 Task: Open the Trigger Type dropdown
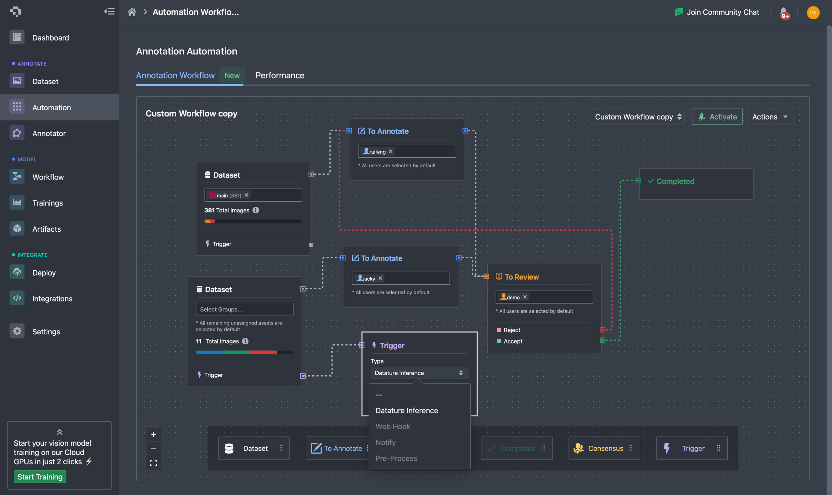(419, 373)
